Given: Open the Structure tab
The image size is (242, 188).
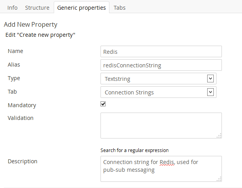Looking at the screenshot, I should [37, 7].
